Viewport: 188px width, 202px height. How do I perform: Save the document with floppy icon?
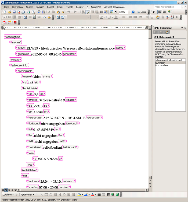tap(14, 12)
